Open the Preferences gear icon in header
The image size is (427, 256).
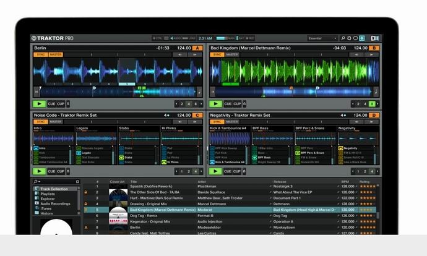coord(349,38)
